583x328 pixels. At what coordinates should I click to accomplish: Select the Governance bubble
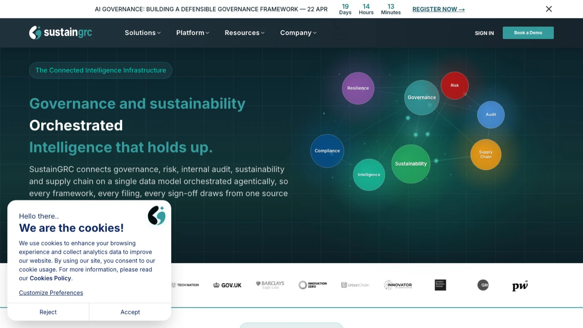point(421,97)
